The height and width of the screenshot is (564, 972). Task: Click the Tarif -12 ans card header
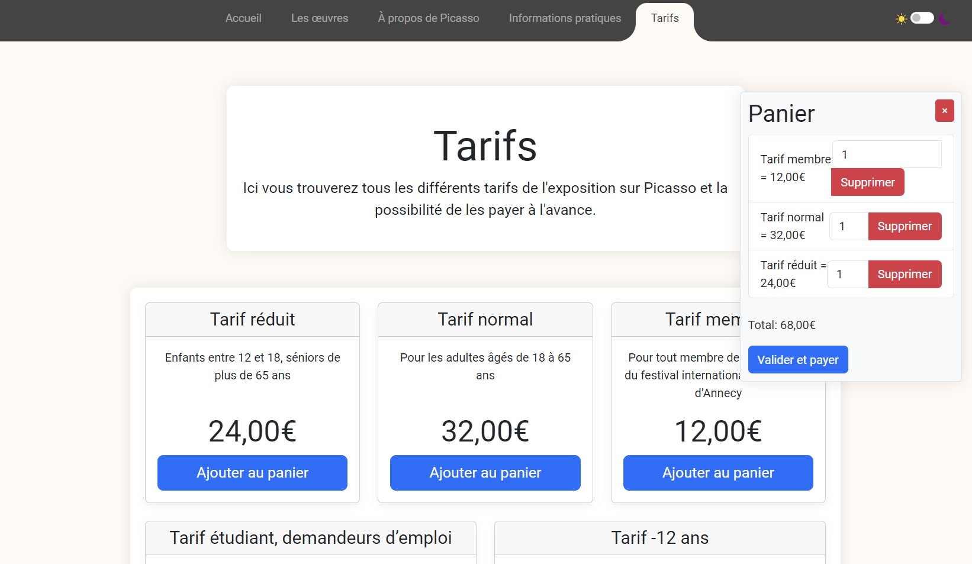(x=660, y=538)
